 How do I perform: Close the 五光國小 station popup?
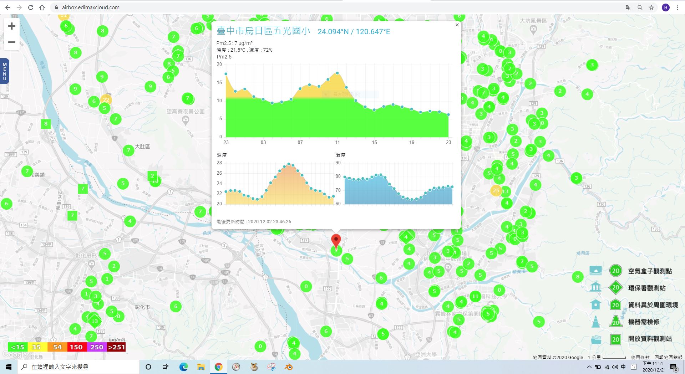tap(457, 25)
